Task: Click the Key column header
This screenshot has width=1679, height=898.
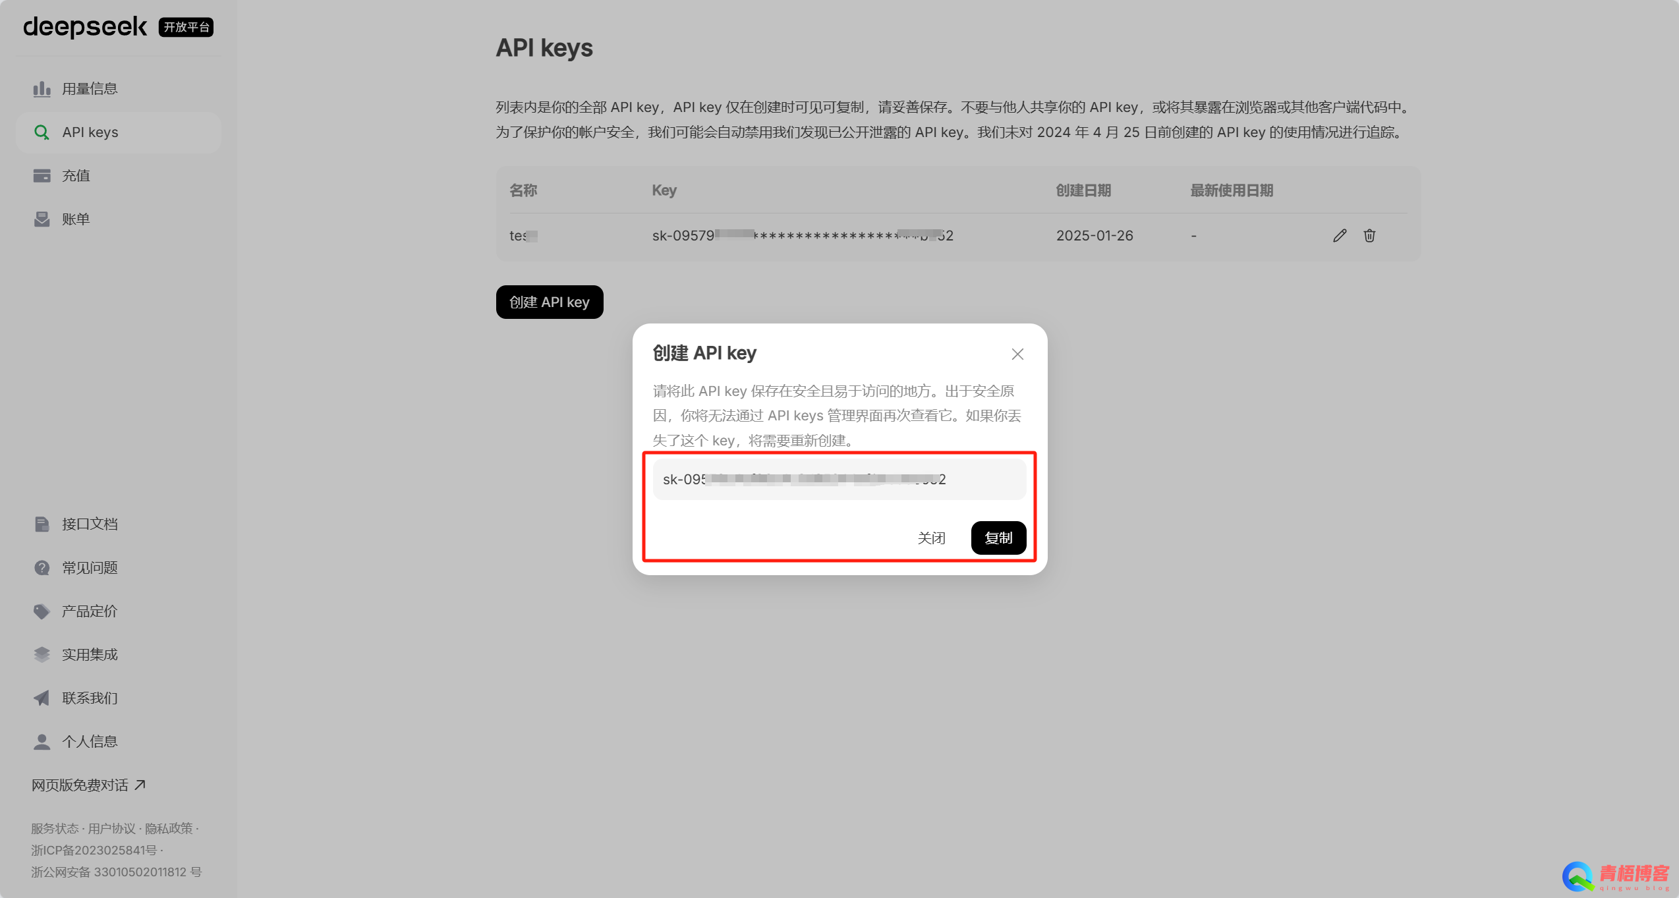Action: 664,190
